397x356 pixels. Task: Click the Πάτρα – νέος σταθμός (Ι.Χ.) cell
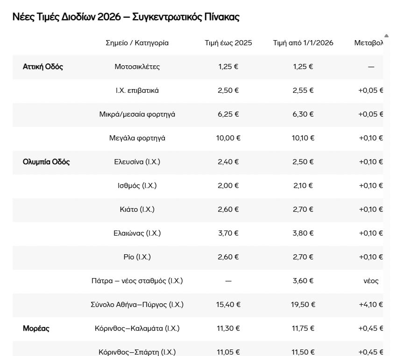click(x=137, y=281)
